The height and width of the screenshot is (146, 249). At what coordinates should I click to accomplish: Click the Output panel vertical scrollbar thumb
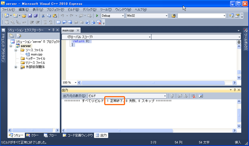point(239,115)
